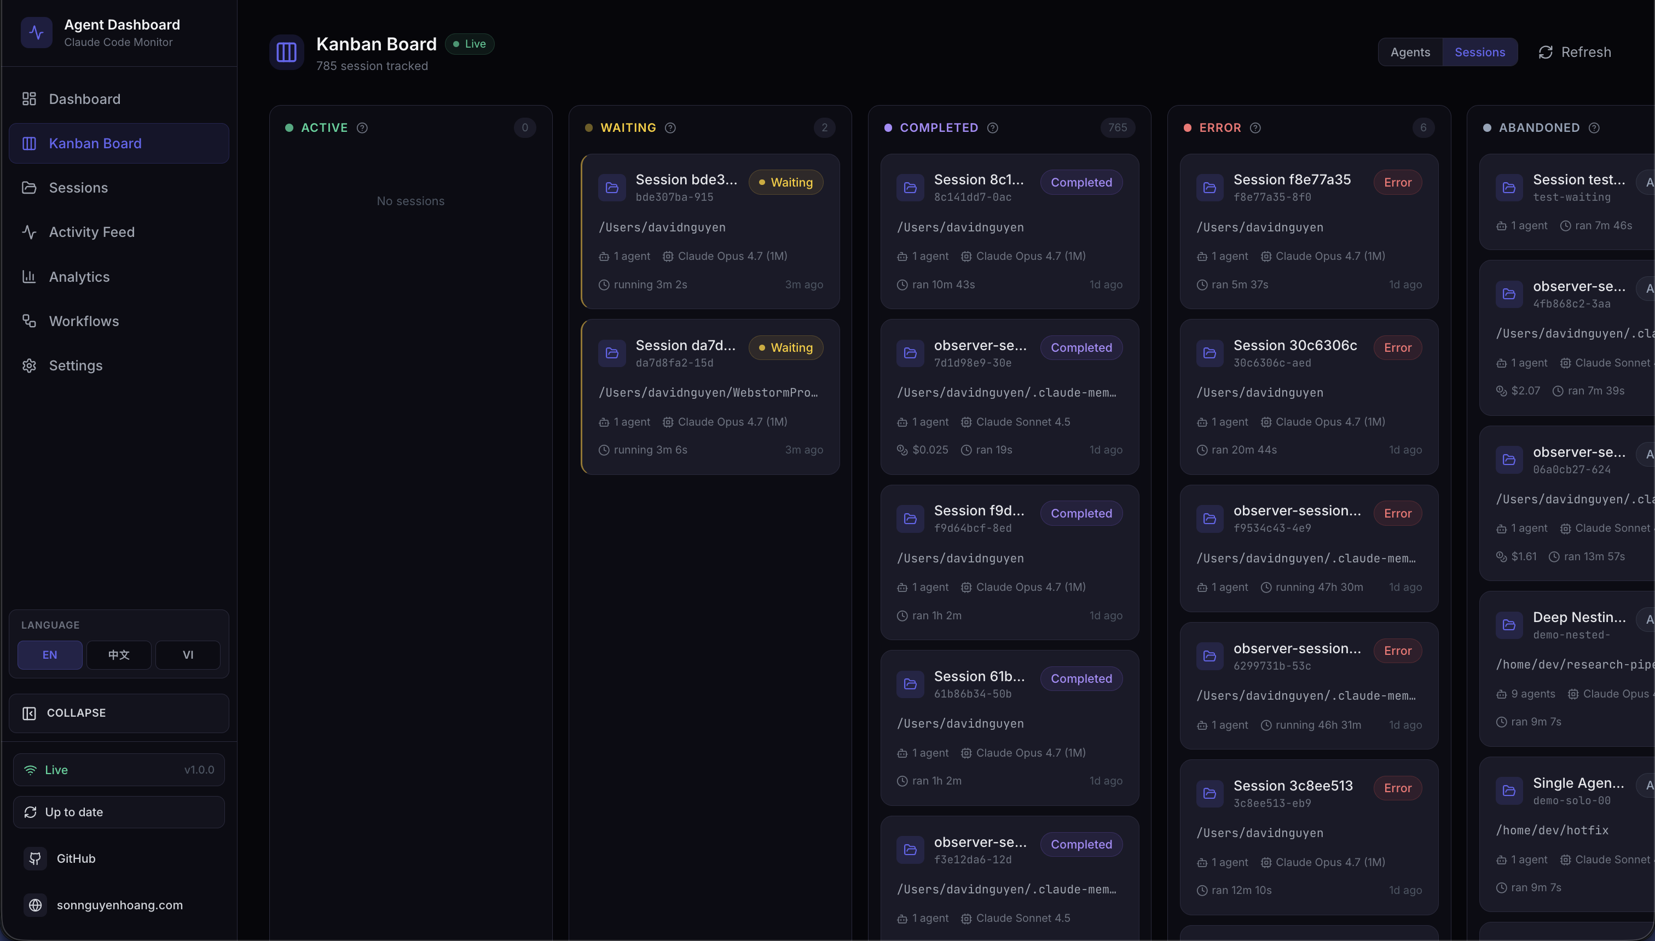The image size is (1655, 941).
Task: Click folder icon of Session f8e77a35 card
Action: [1210, 188]
